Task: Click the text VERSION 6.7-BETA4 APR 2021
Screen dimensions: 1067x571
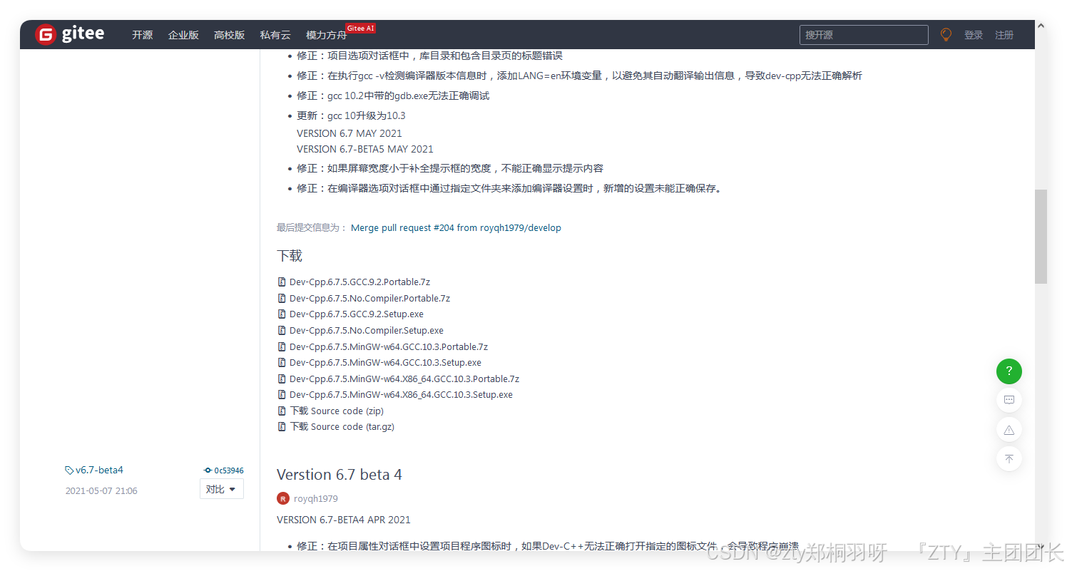Action: pos(344,520)
